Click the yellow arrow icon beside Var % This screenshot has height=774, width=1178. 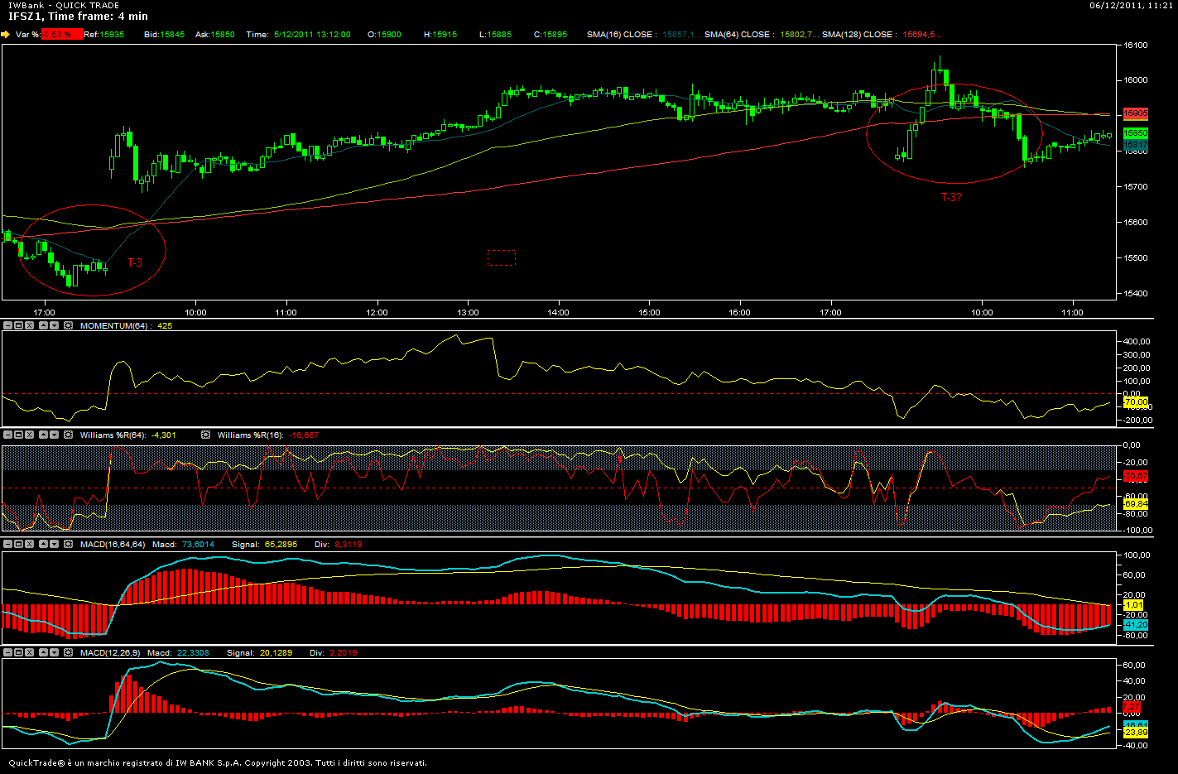tap(5, 35)
